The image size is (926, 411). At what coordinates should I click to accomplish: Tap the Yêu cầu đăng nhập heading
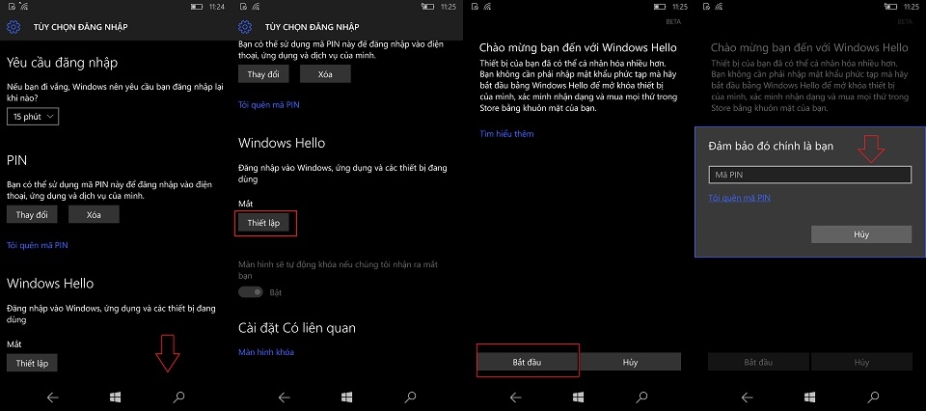click(62, 63)
